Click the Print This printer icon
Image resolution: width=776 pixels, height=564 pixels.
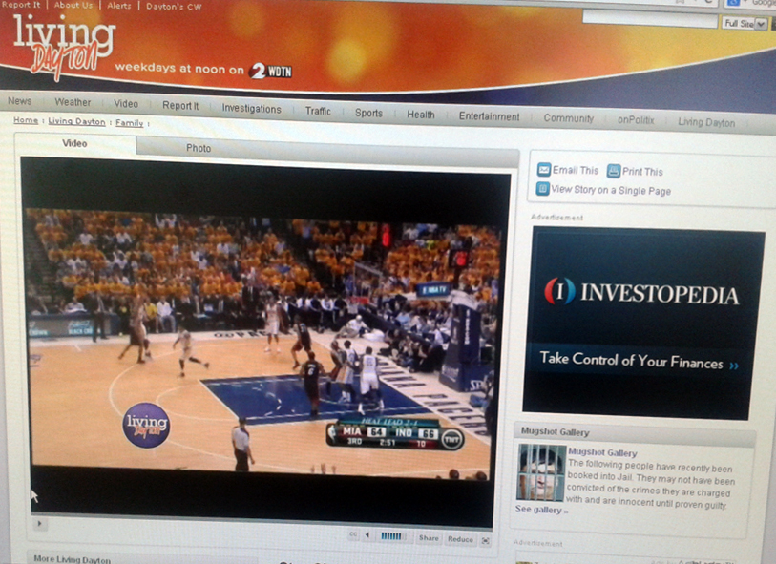tap(612, 171)
